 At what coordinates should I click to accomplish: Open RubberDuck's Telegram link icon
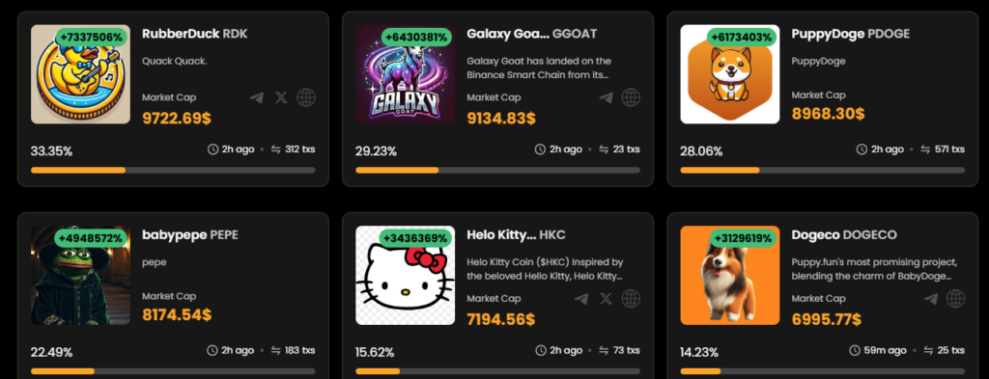click(256, 97)
